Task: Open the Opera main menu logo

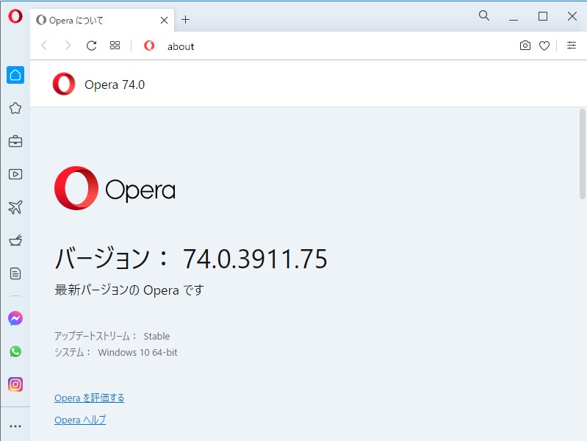Action: click(x=15, y=16)
